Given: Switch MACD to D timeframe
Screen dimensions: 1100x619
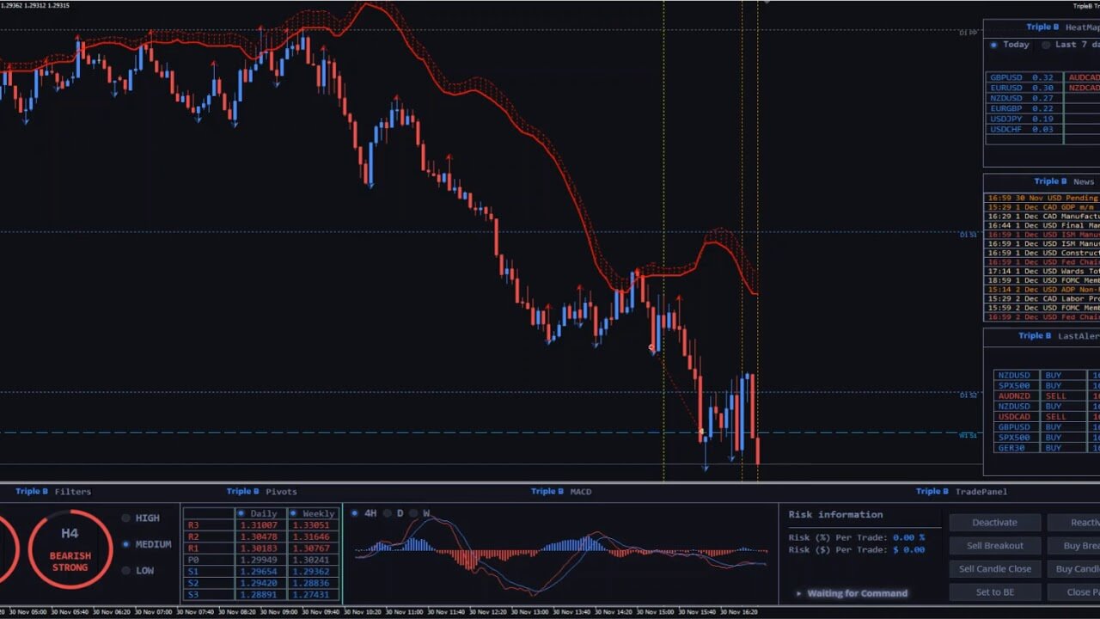Looking at the screenshot, I should [387, 513].
